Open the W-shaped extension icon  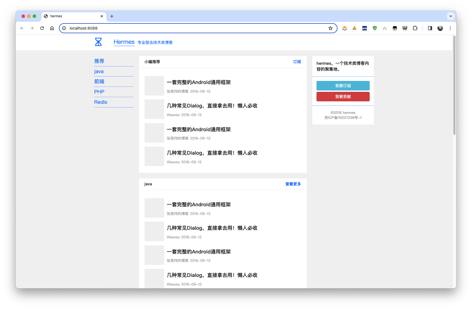[405, 28]
